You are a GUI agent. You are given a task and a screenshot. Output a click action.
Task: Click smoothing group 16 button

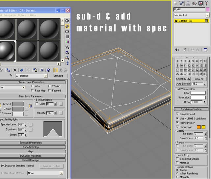(205, 65)
